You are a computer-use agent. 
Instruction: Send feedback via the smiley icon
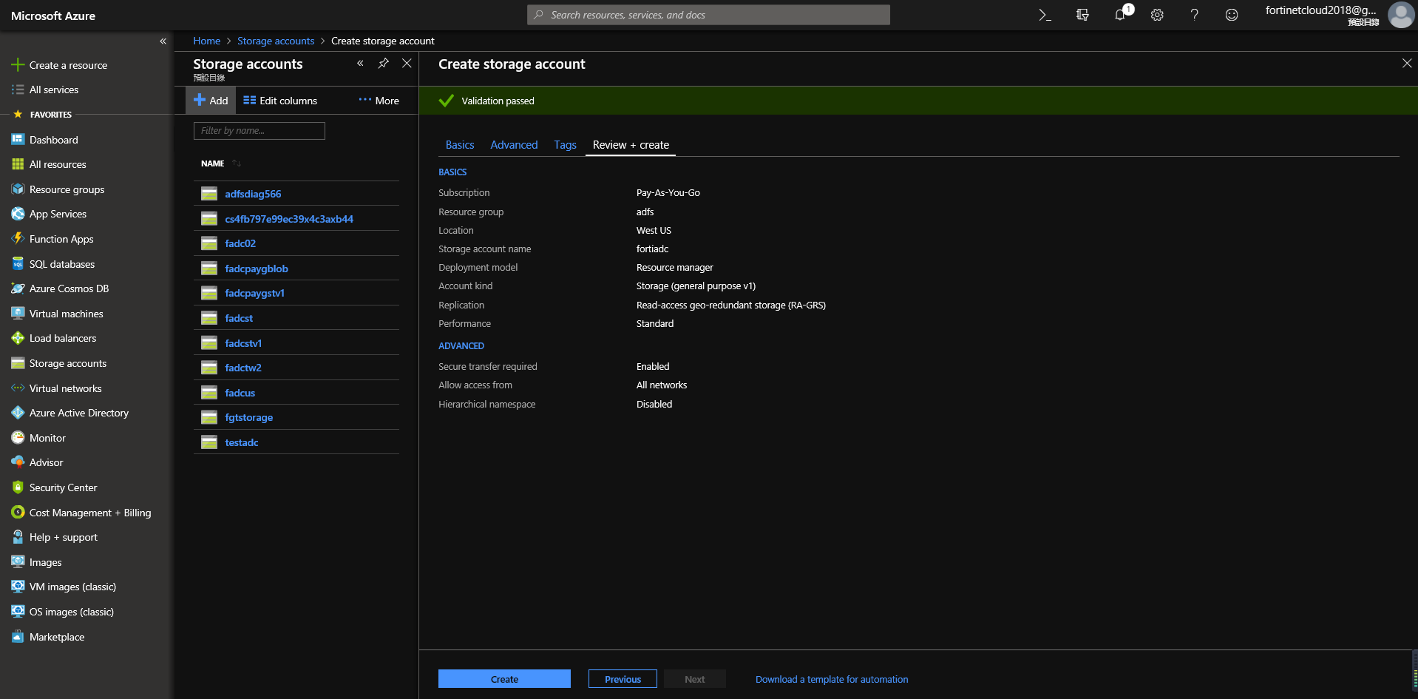point(1231,15)
